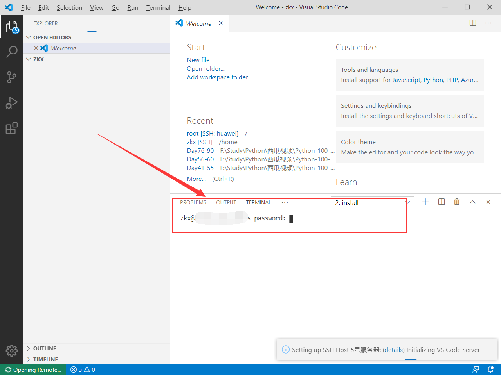Viewport: 501px width, 375px height.
Task: Open Run and Debug view
Action: (12, 103)
